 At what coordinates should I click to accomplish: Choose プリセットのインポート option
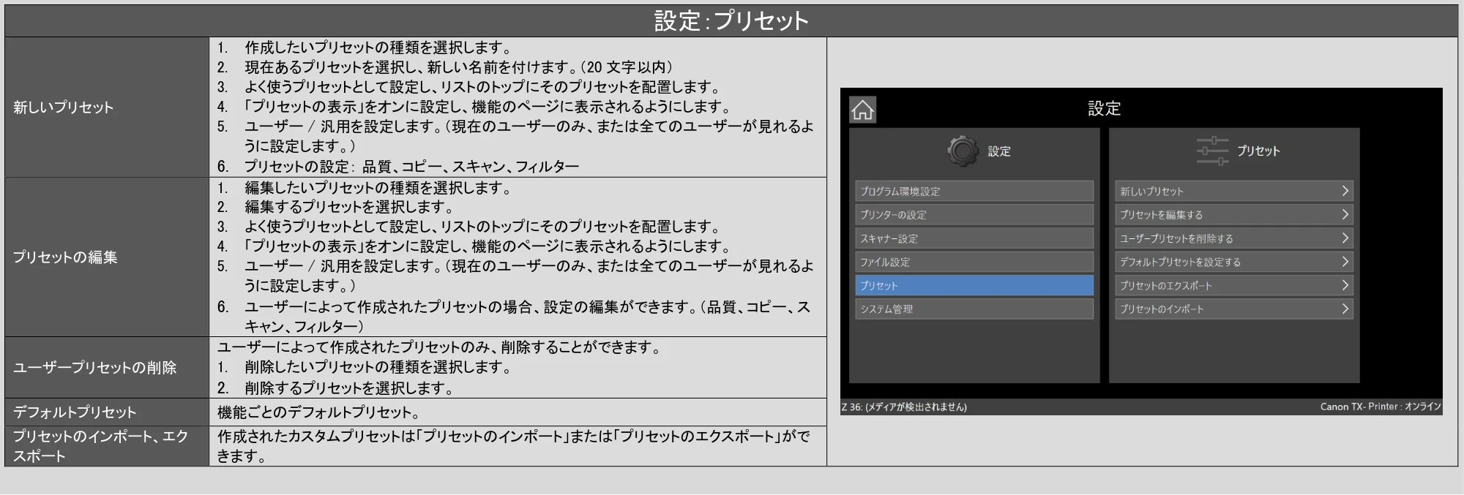[1234, 309]
